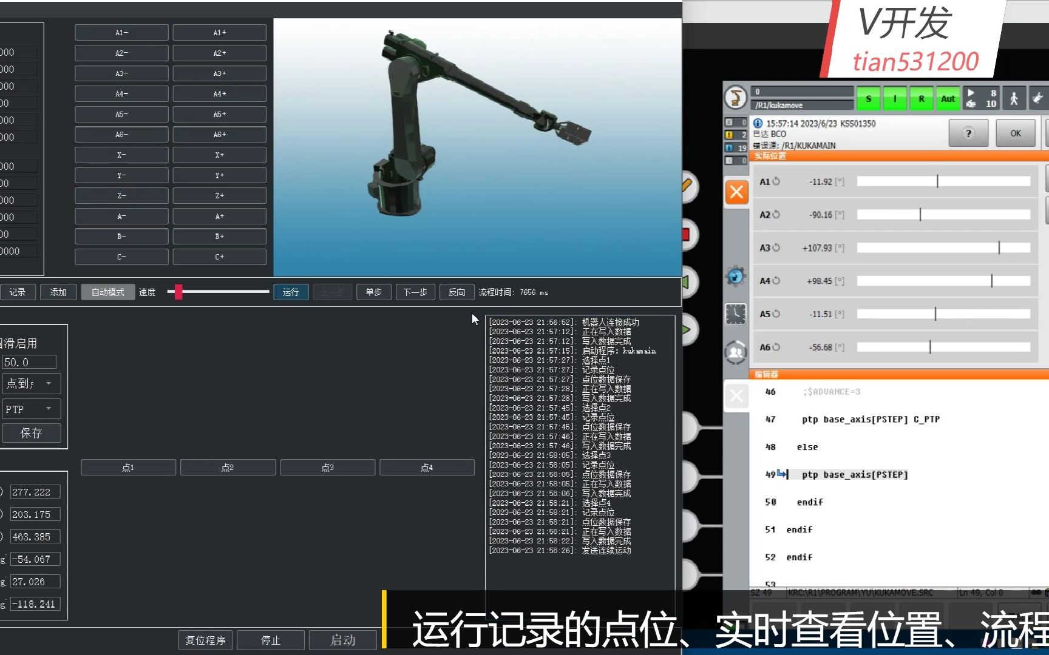Open the warning messages counter showing 2
Viewport: 1049px width, 655px height.
pos(736,135)
